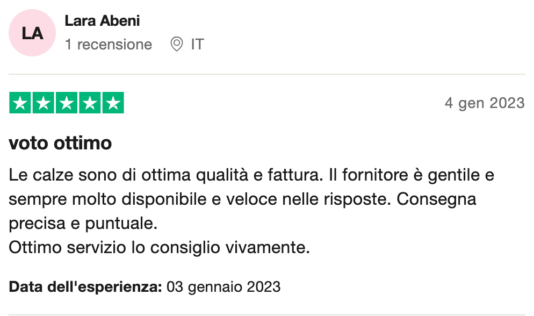This screenshot has height=316, width=534.
Task: Click the line 'sempre molto disponibile e veloce'
Action: click(142, 199)
